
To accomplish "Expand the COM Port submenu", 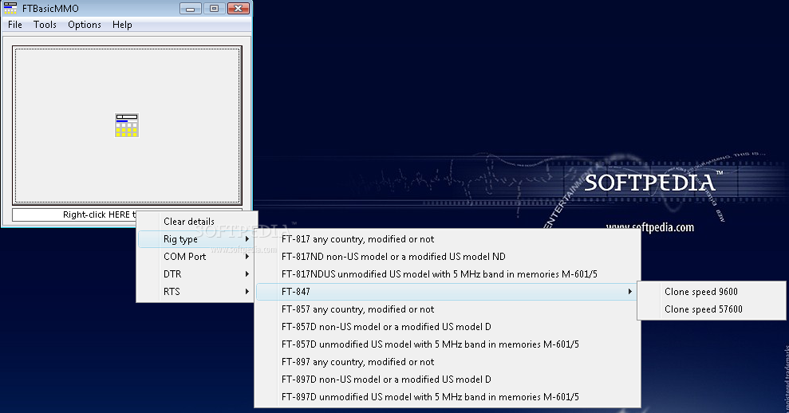I will pyautogui.click(x=197, y=257).
